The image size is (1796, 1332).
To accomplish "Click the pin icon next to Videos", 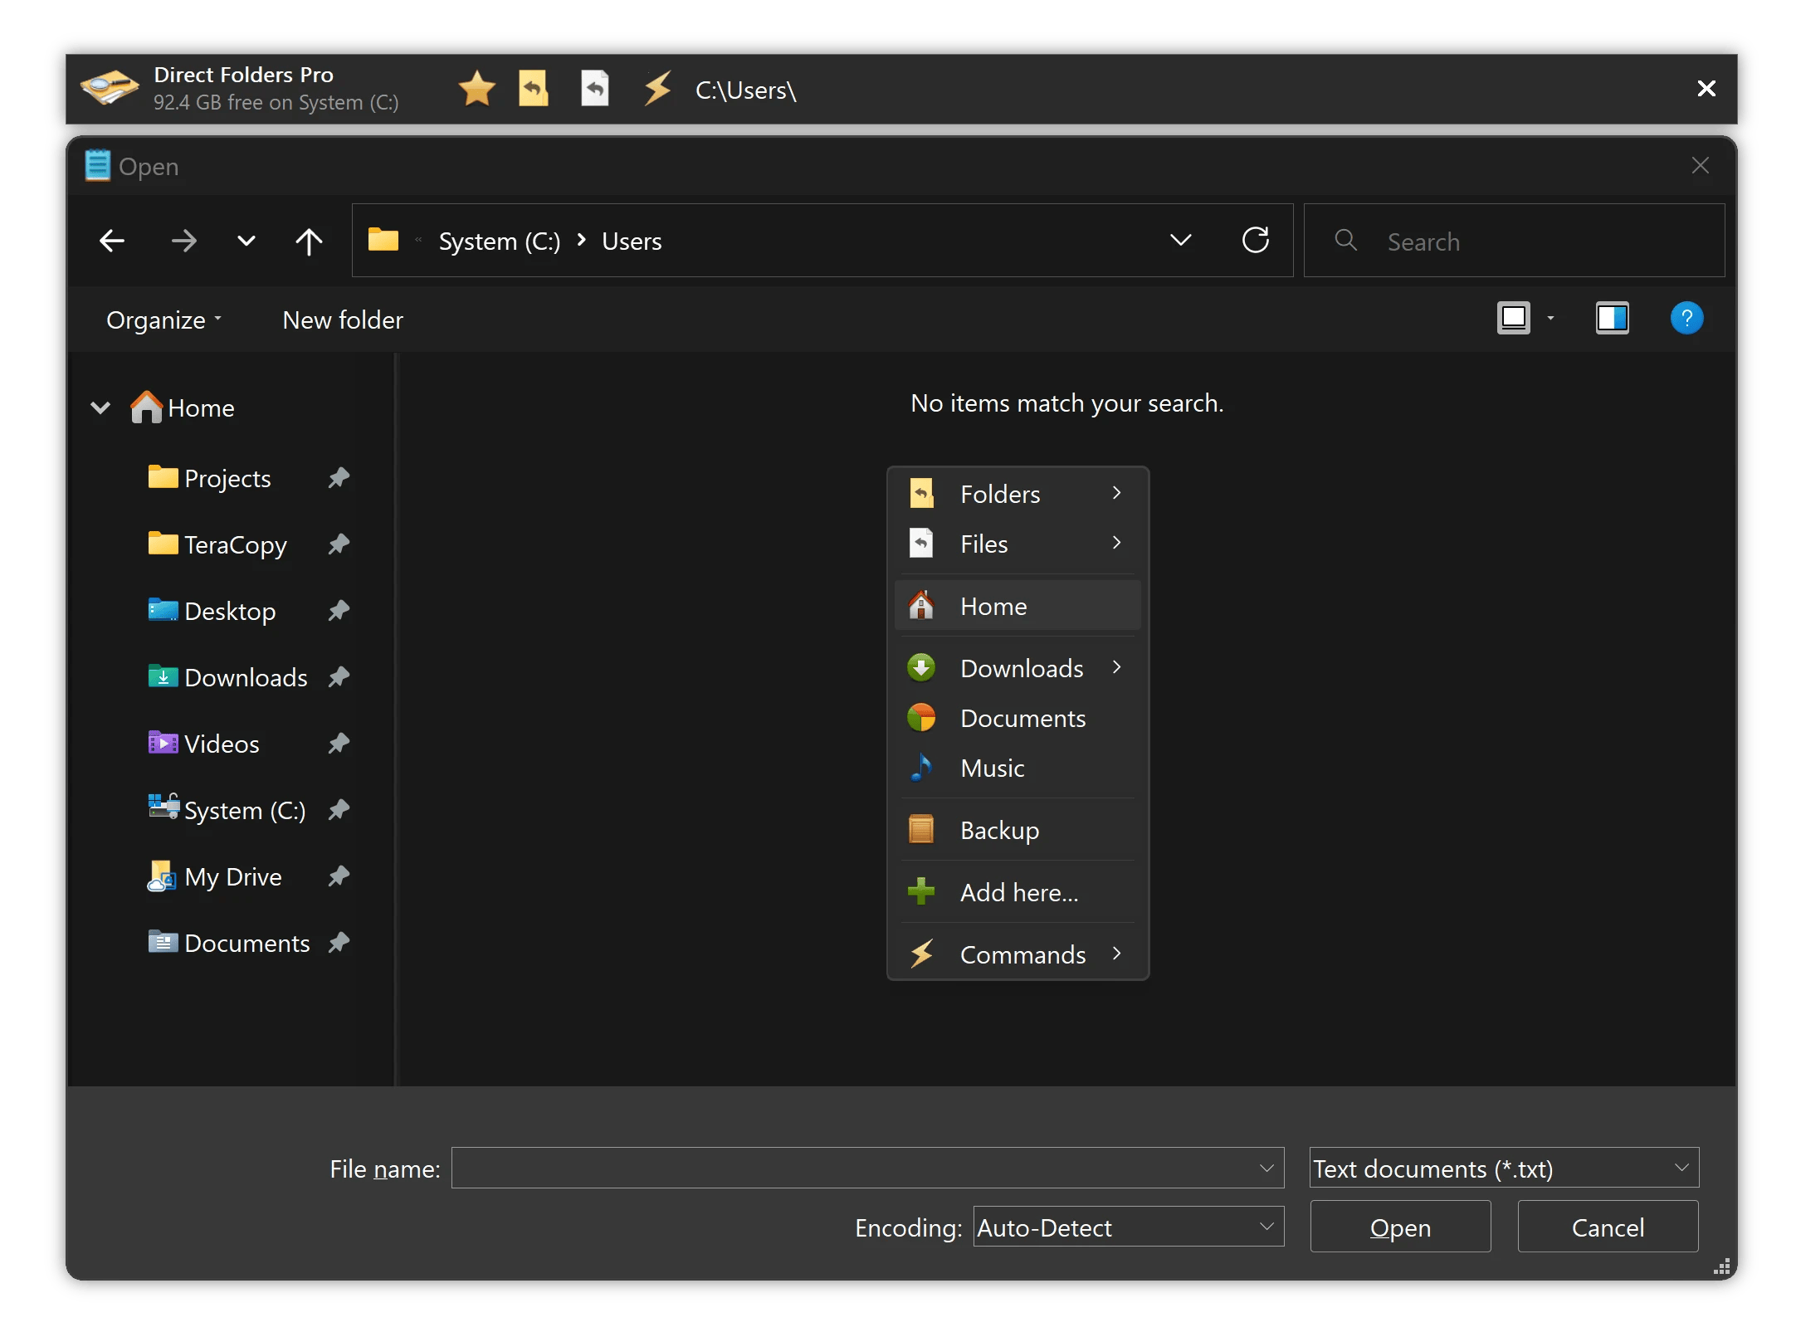I will point(339,744).
